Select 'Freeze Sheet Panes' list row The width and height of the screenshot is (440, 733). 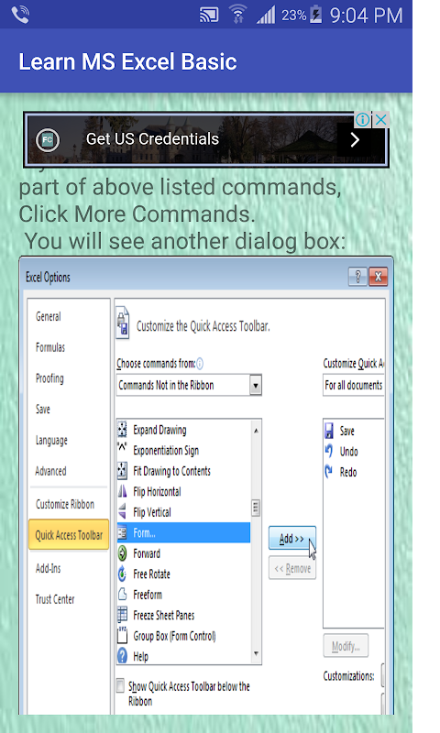click(x=183, y=615)
